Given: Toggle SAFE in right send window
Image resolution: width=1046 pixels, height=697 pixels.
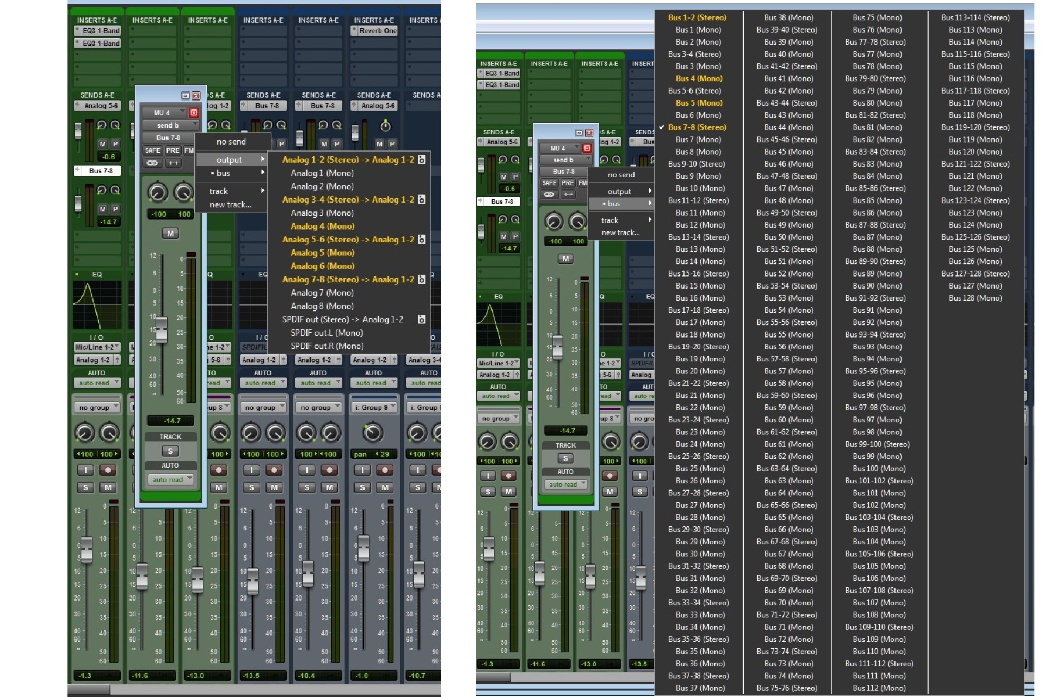Looking at the screenshot, I should point(549,183).
